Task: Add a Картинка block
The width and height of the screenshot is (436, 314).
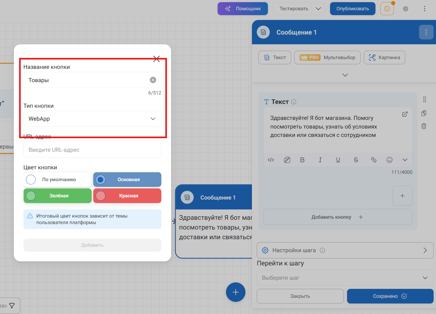Action: (384, 58)
